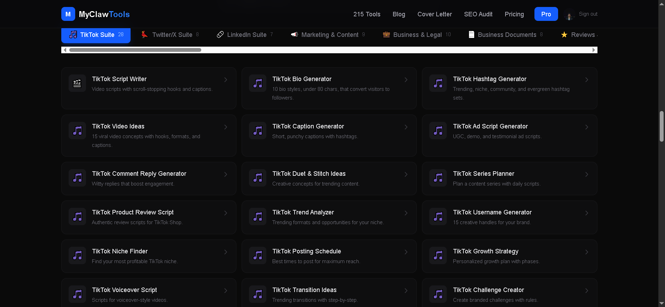This screenshot has width=665, height=307.
Task: Click the music note icon of TikTok Caption Generator
Action: (258, 131)
